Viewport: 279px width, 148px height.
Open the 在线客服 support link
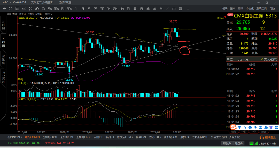tap(271, 137)
